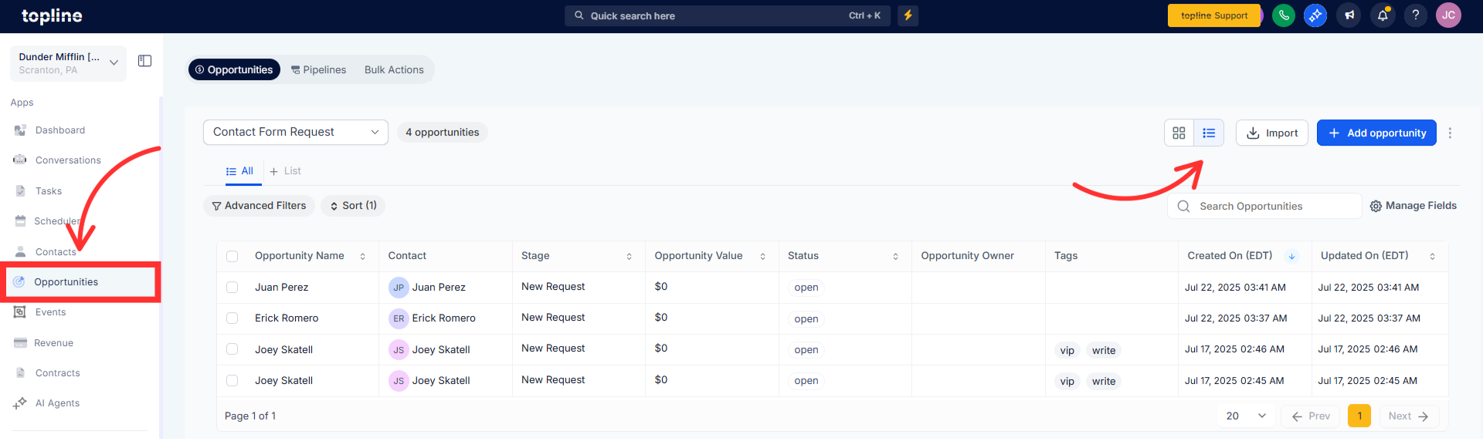
Task: Go to page 1 in pagination
Action: 1359,416
